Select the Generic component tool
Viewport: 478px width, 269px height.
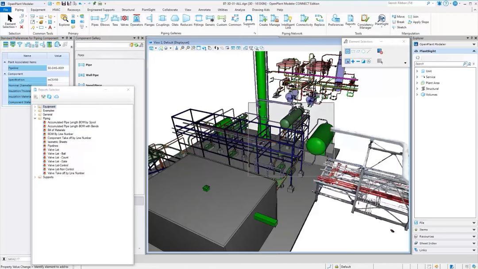[x=210, y=20]
